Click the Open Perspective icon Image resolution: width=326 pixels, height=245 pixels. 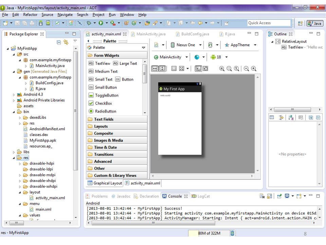point(300,23)
